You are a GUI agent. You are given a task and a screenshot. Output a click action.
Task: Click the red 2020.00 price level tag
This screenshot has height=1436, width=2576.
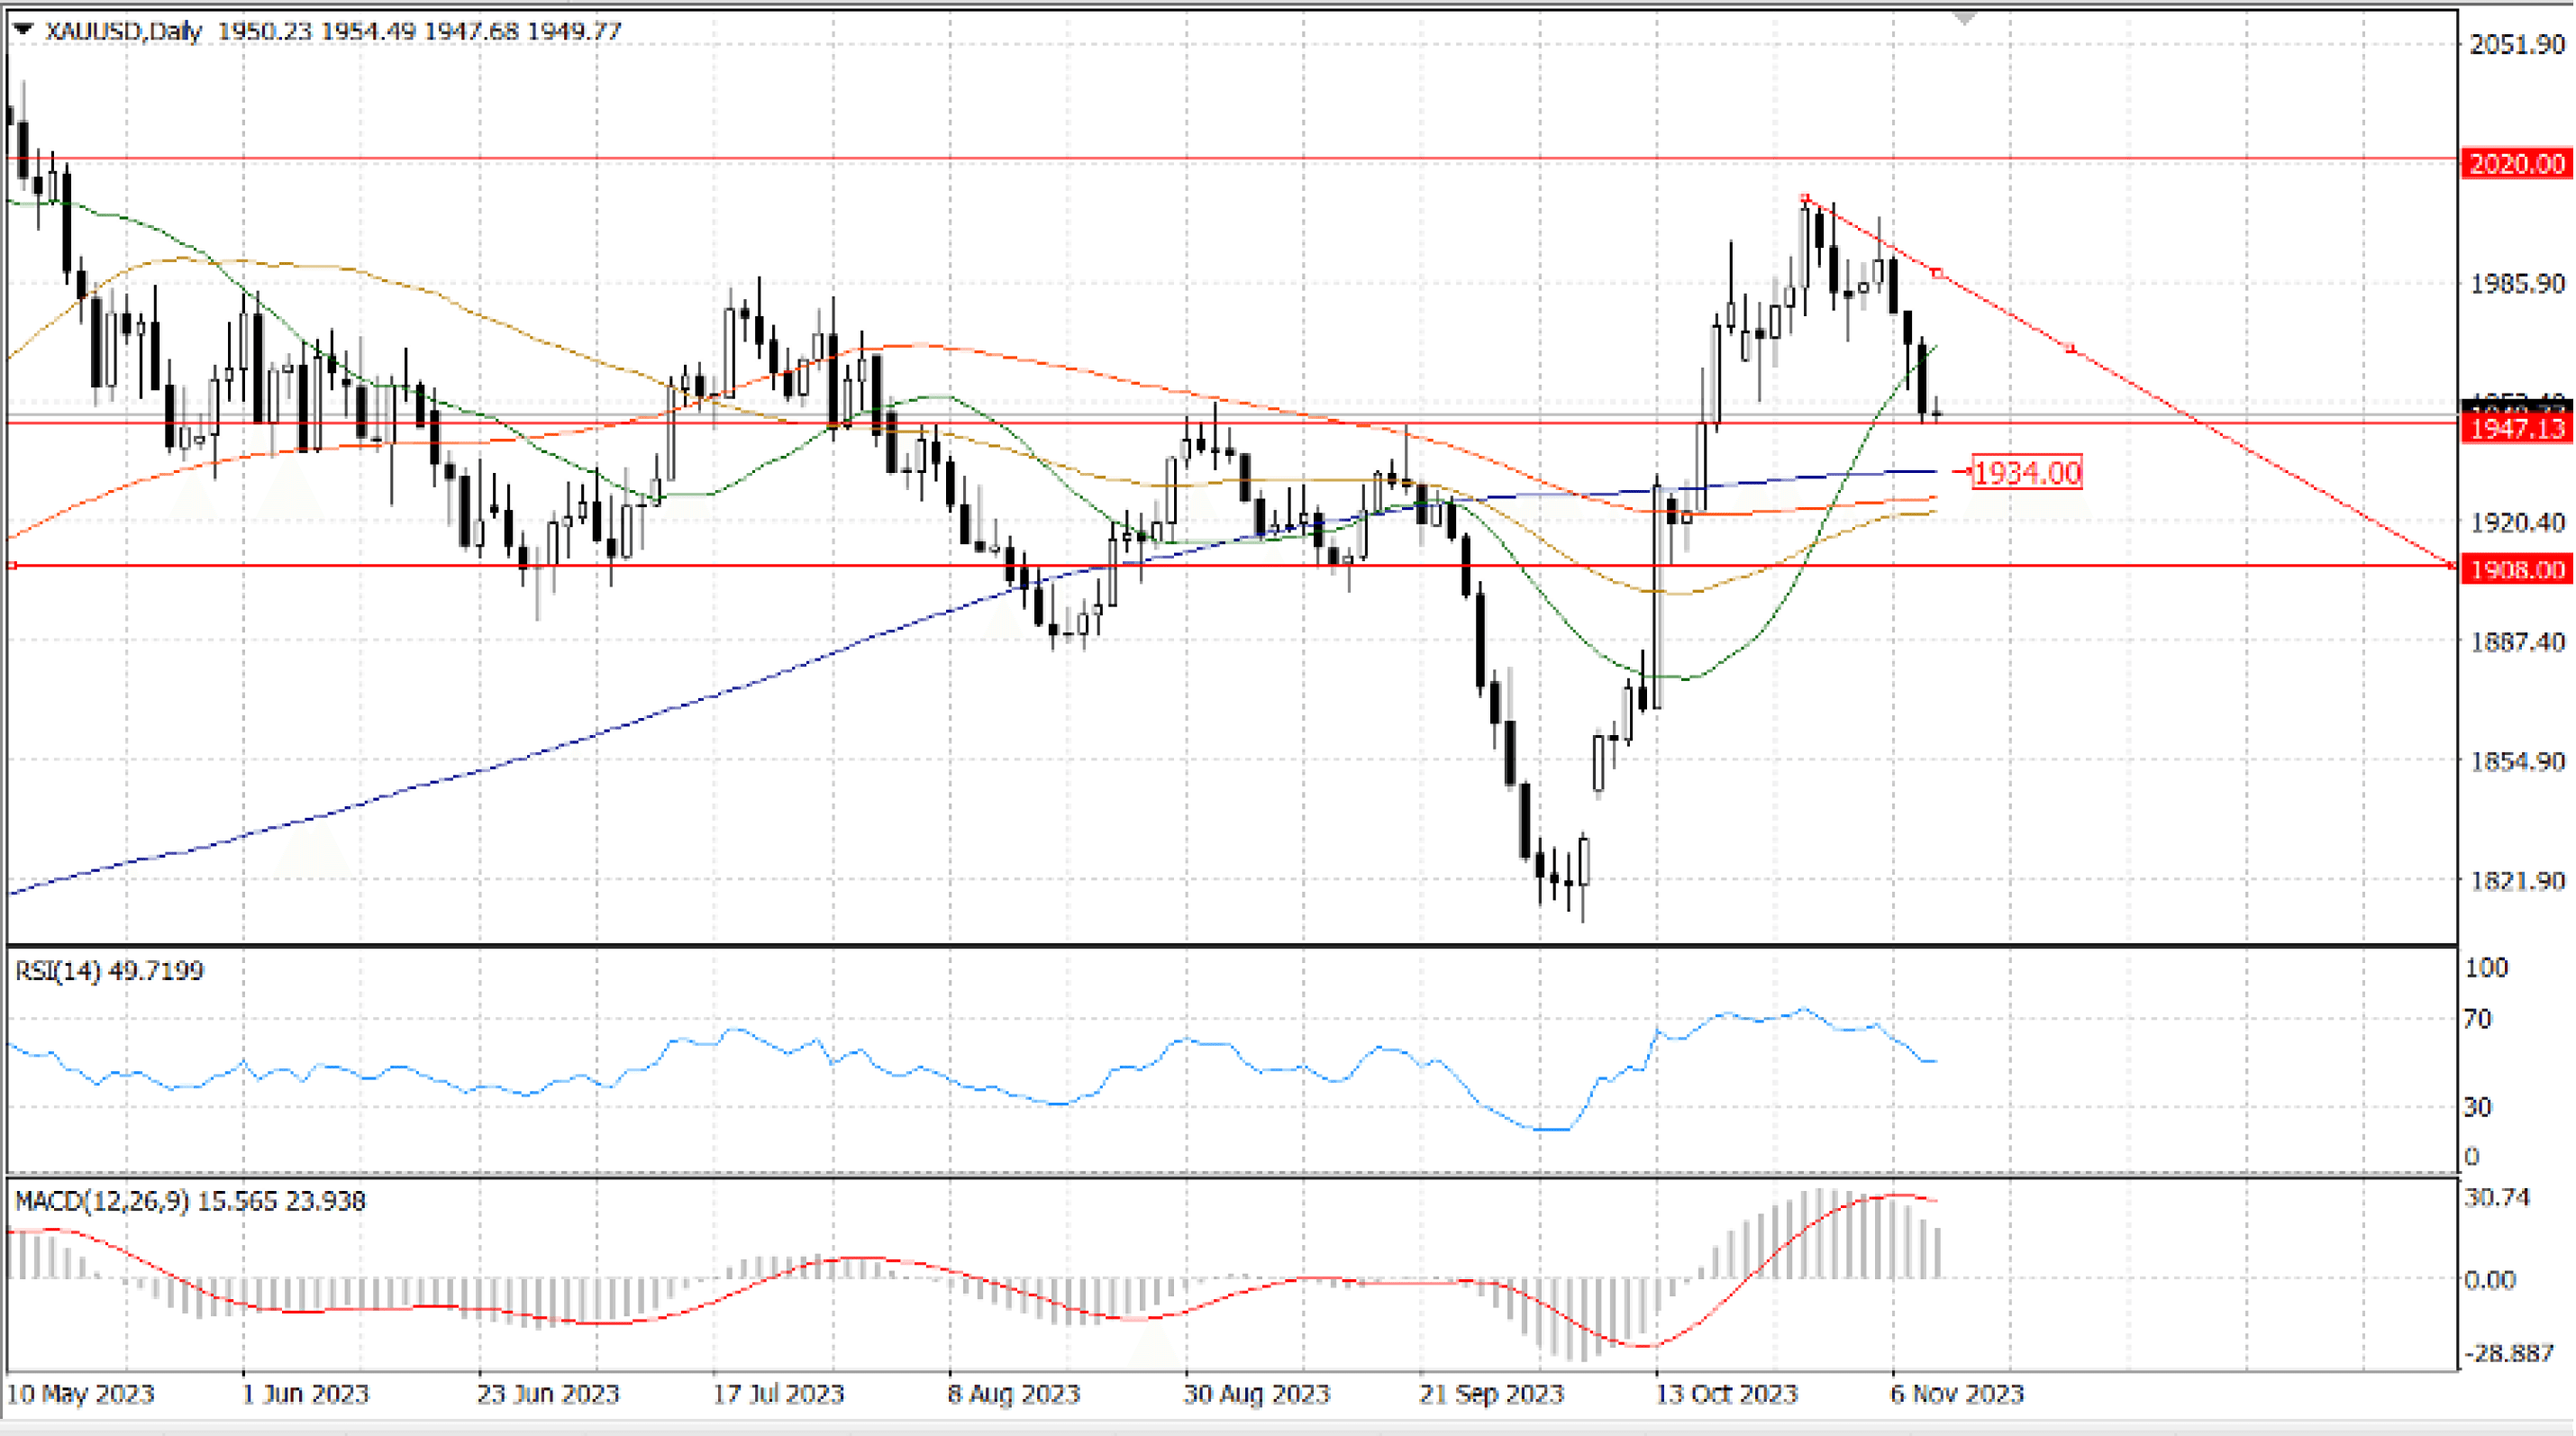pyautogui.click(x=2516, y=163)
